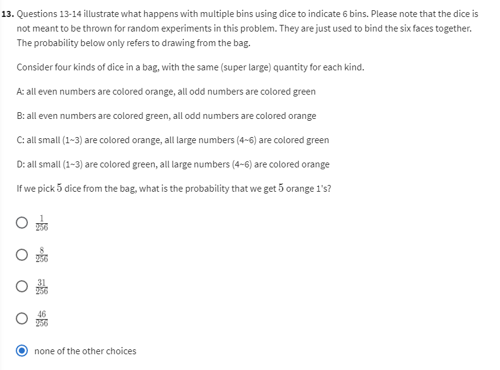The width and height of the screenshot is (500, 370).
Task: Select the 1/256 radio button
Action: tap(22, 223)
